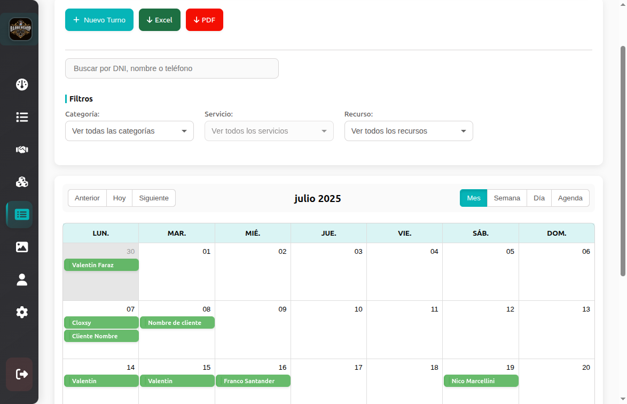The height and width of the screenshot is (404, 627).
Task: Open the image gallery icon
Action: coord(22,247)
